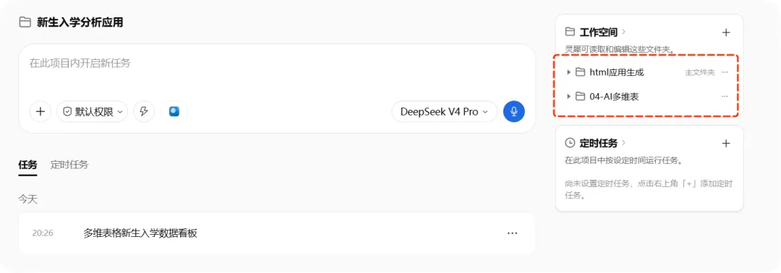Click the lightning bolt skills icon

[x=144, y=111]
